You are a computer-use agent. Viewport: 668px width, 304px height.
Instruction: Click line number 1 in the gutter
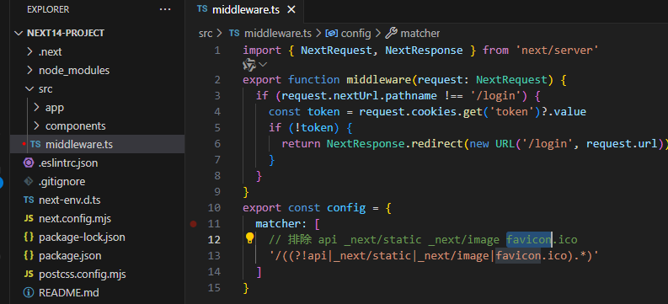coord(217,51)
